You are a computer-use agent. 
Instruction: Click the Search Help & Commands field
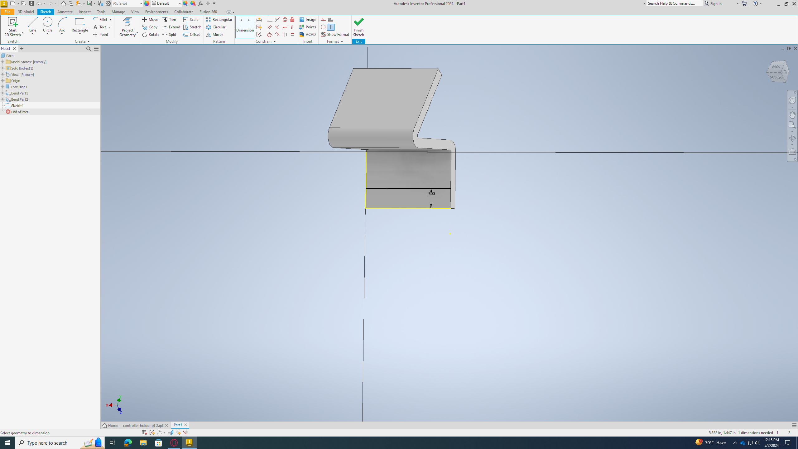[674, 3]
